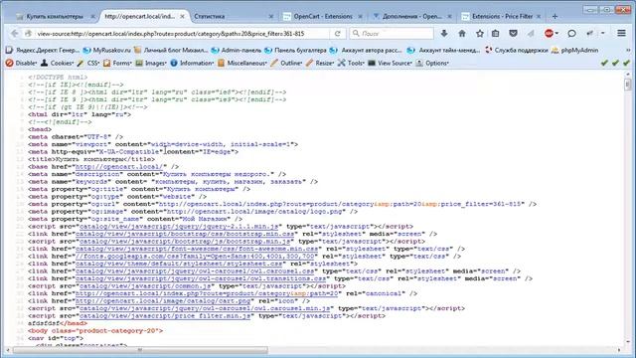The image size is (636, 358).
Task: Click the last green validation checkmark
Action: click(x=626, y=63)
